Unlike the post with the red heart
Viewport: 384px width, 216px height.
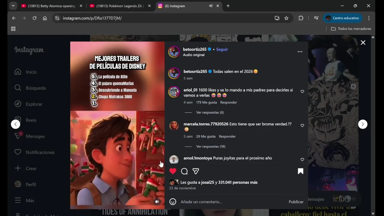pos(173,171)
